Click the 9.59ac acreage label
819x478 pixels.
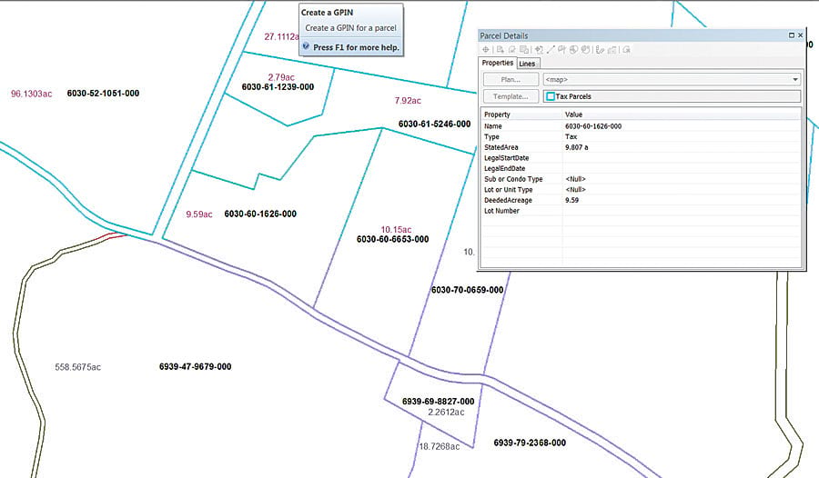(199, 214)
